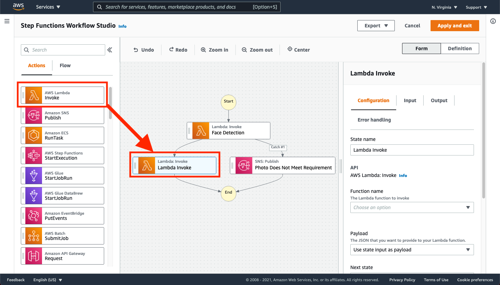
Task: Click the State name input field
Action: [412, 150]
